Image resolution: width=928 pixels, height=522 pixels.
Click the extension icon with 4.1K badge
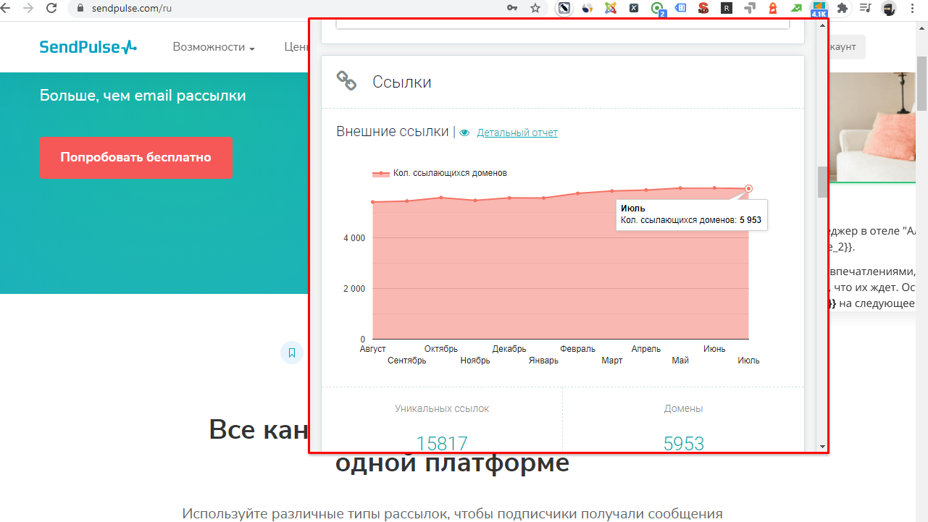click(x=819, y=9)
